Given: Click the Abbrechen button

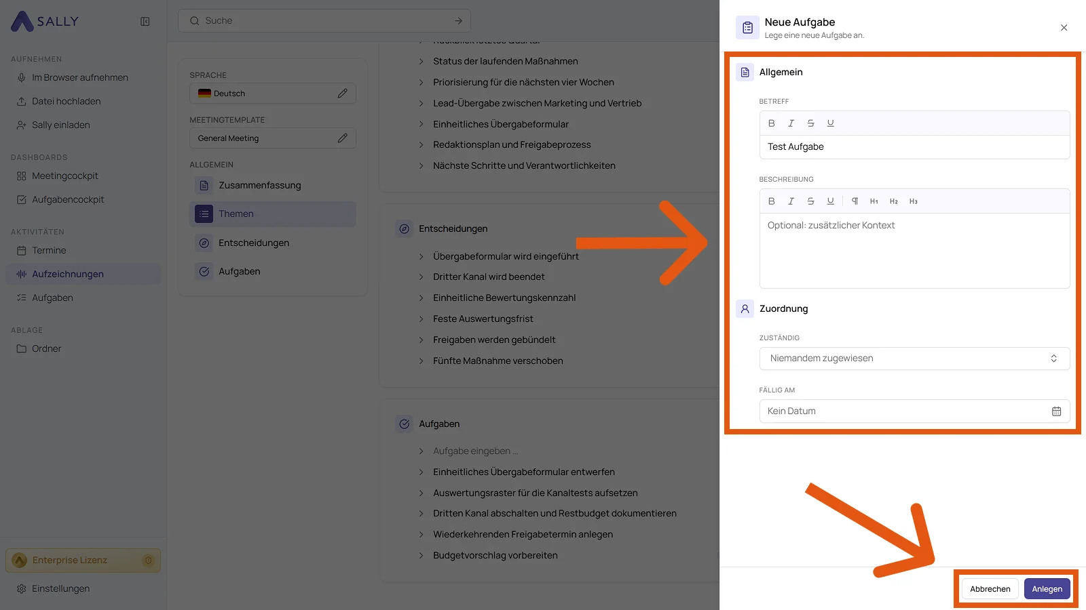Looking at the screenshot, I should point(990,589).
